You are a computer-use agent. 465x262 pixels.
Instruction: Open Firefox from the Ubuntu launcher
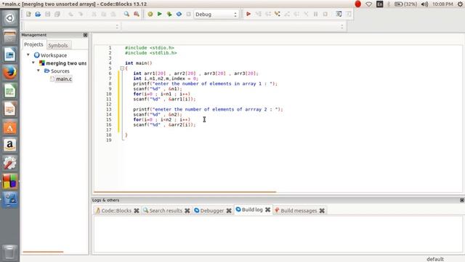coord(9,73)
